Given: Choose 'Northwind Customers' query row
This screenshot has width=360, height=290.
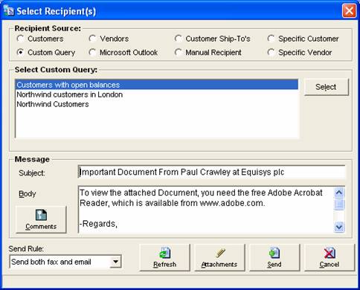Looking at the screenshot, I should click(157, 104).
